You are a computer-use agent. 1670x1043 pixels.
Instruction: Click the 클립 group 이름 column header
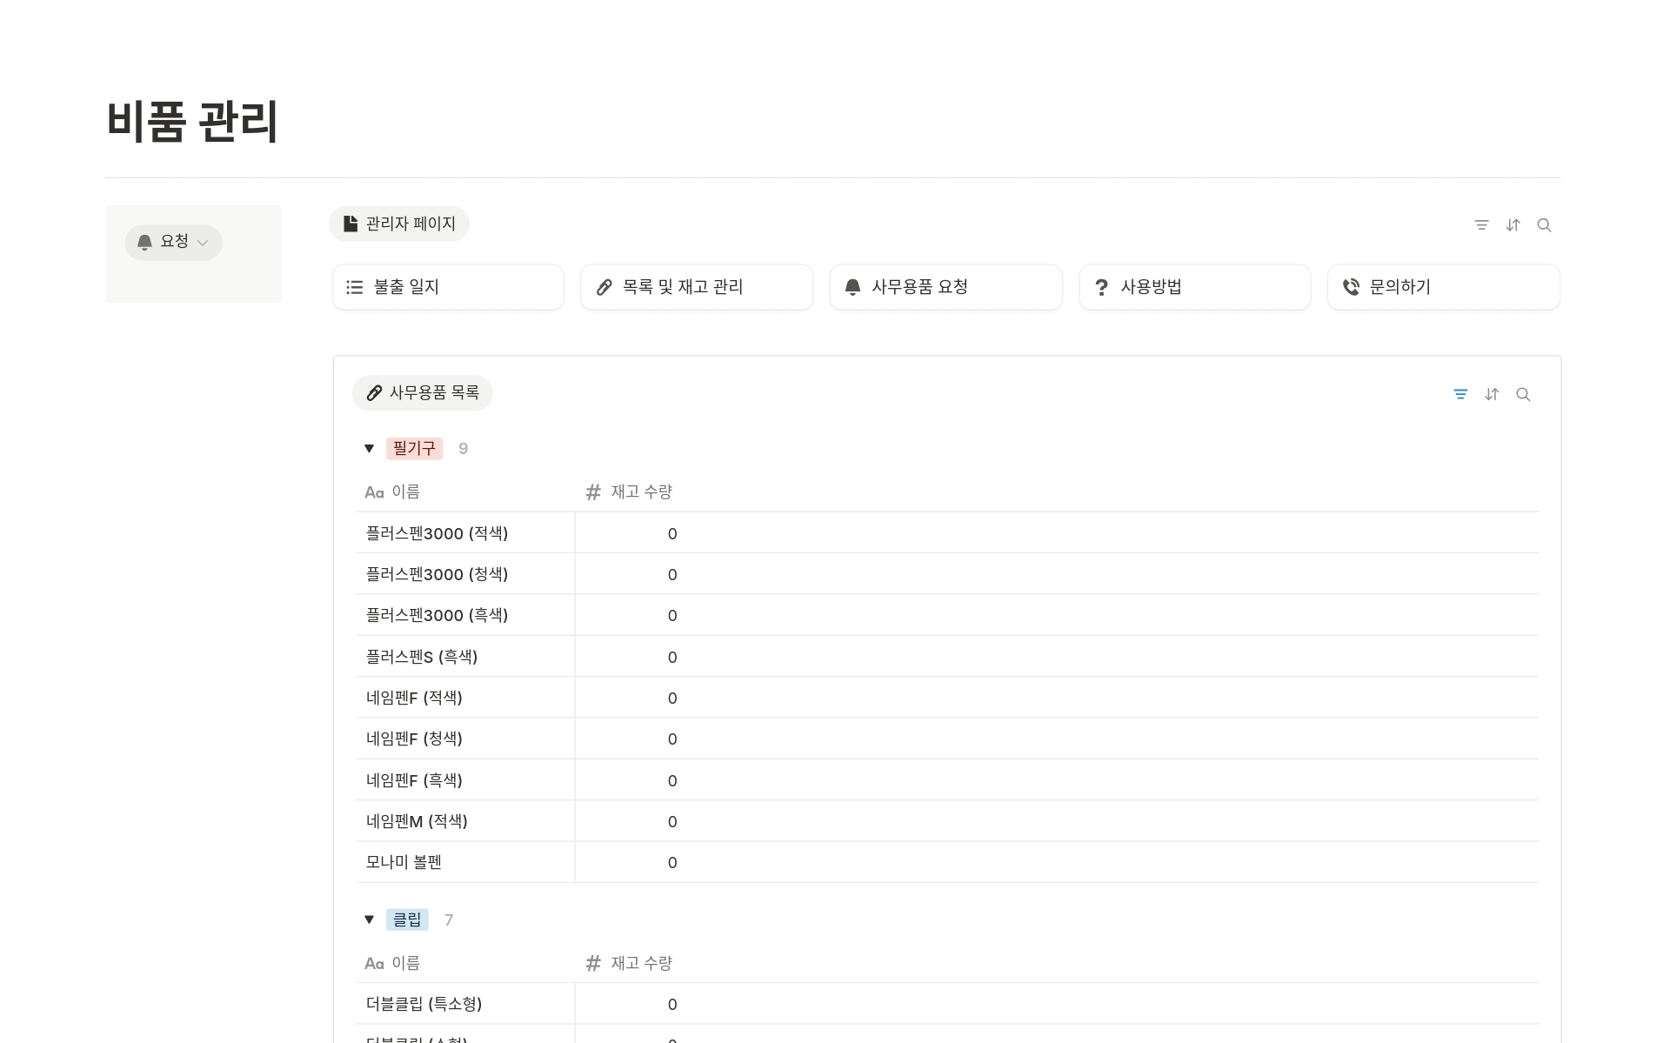405,963
